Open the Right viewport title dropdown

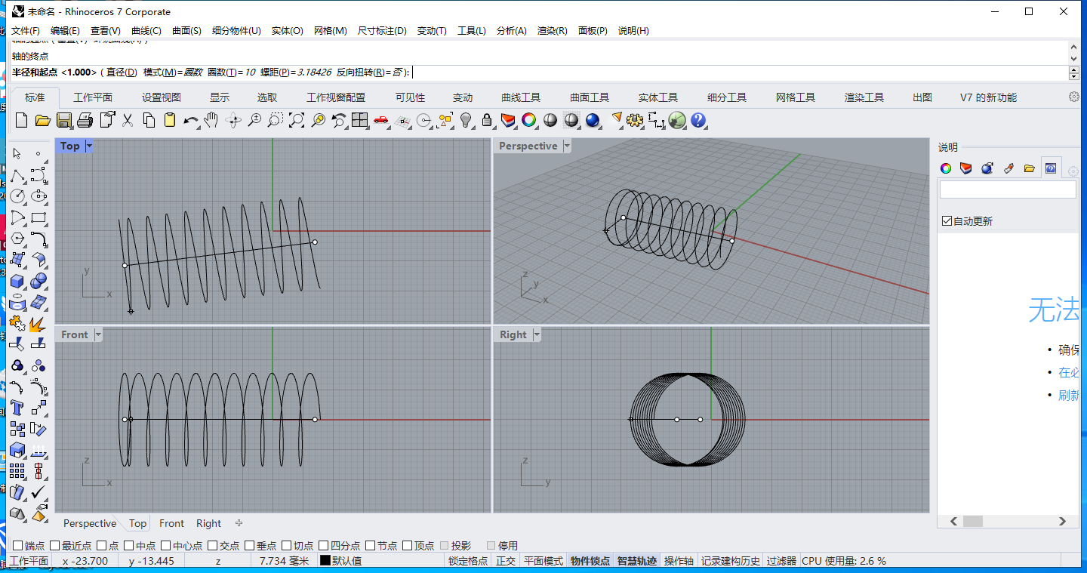click(x=537, y=334)
